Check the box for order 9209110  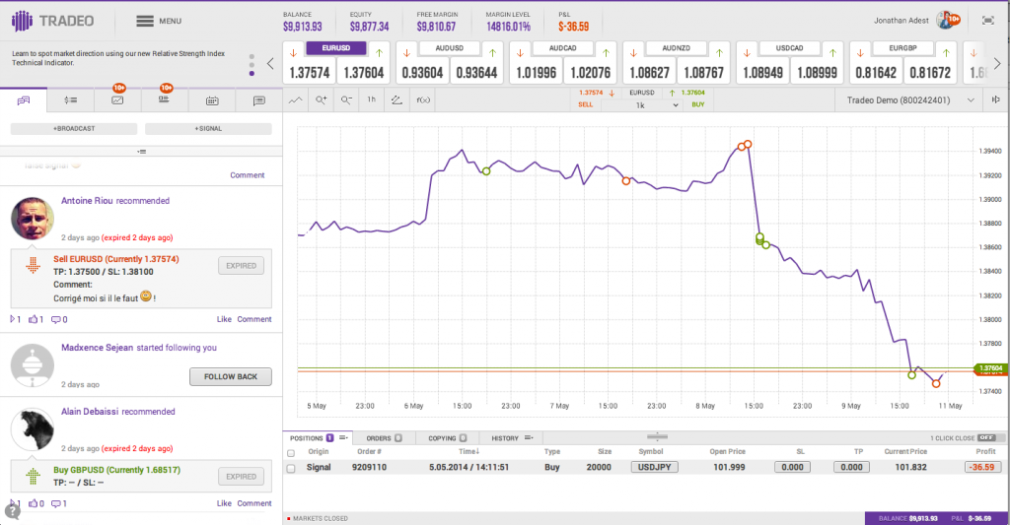click(x=291, y=468)
